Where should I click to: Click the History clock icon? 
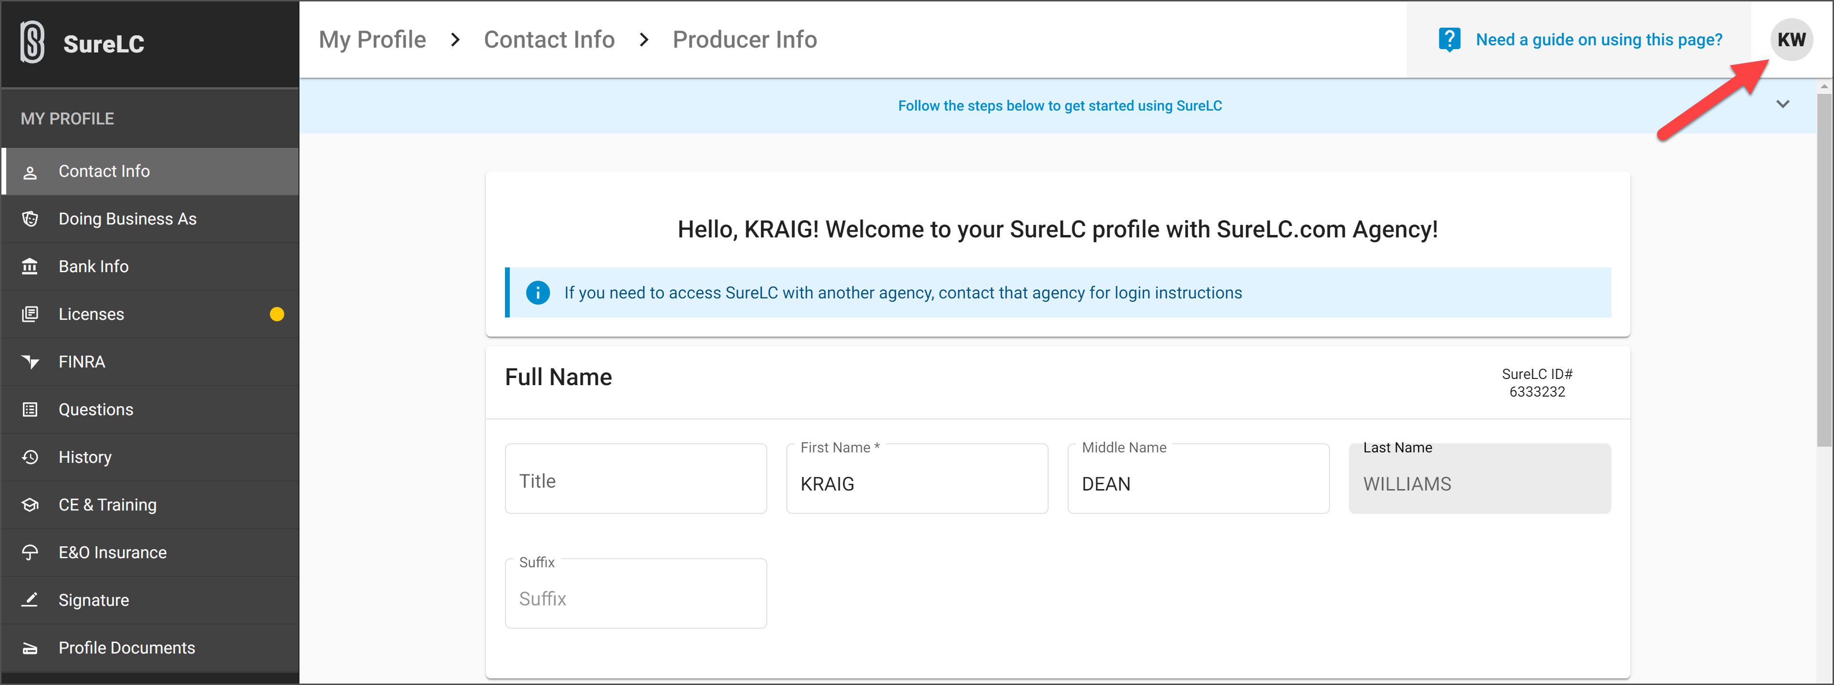click(30, 457)
